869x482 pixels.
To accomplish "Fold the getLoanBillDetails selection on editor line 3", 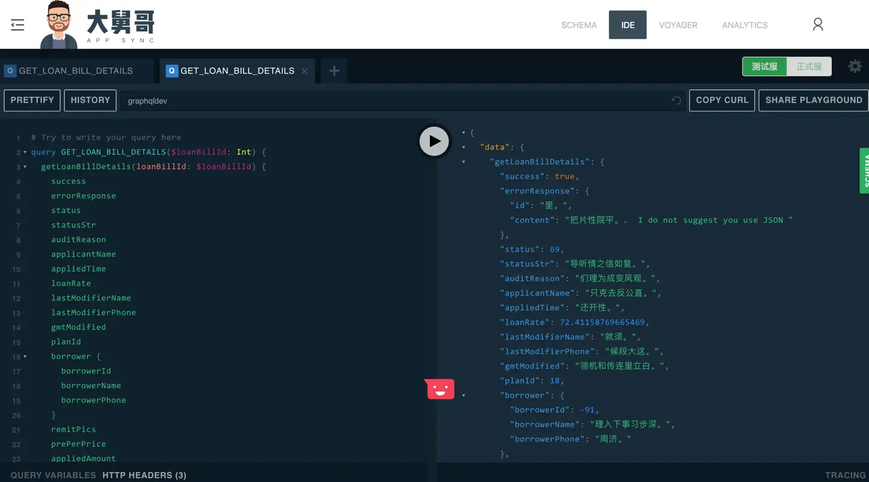I will 25,167.
